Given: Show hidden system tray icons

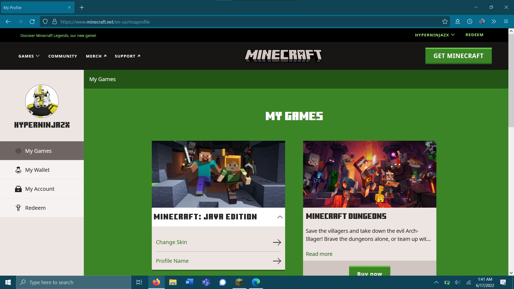Looking at the screenshot, I should pyautogui.click(x=436, y=282).
